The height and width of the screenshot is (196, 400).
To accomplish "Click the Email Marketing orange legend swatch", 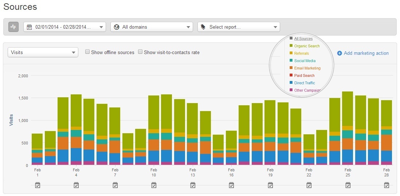I will (x=291, y=68).
